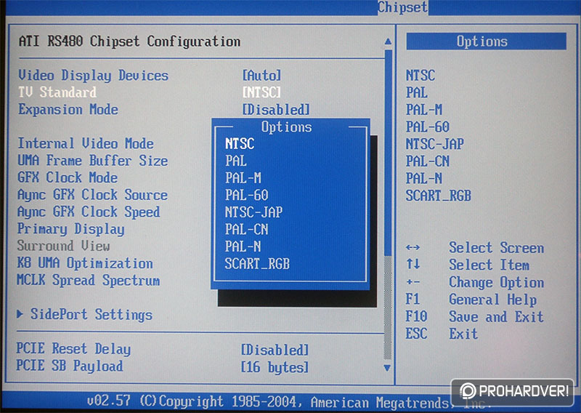Click the Expansion Mode label

[68, 110]
